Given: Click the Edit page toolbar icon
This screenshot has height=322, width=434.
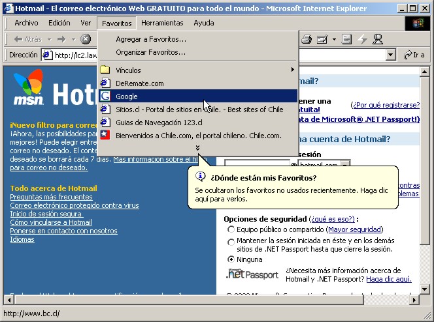Looking at the screenshot, I should point(322,39).
